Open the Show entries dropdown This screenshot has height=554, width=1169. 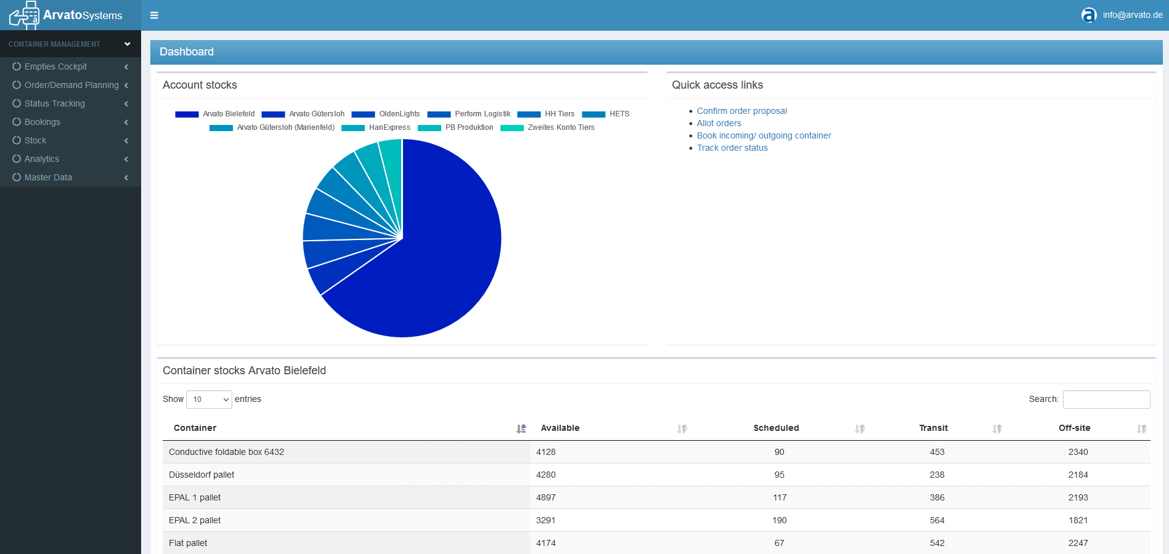(x=209, y=399)
